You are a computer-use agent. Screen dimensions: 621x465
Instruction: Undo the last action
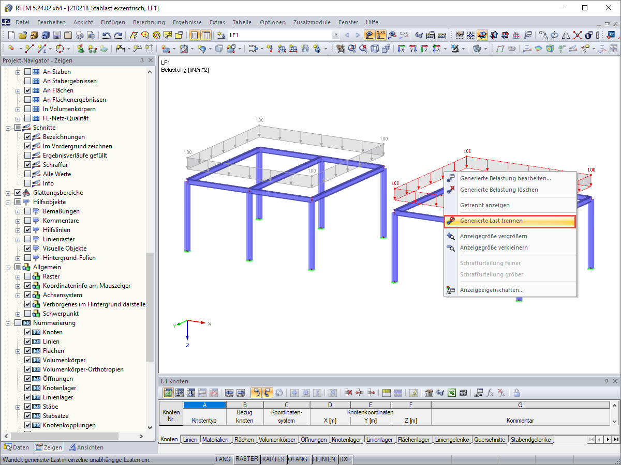[107, 35]
